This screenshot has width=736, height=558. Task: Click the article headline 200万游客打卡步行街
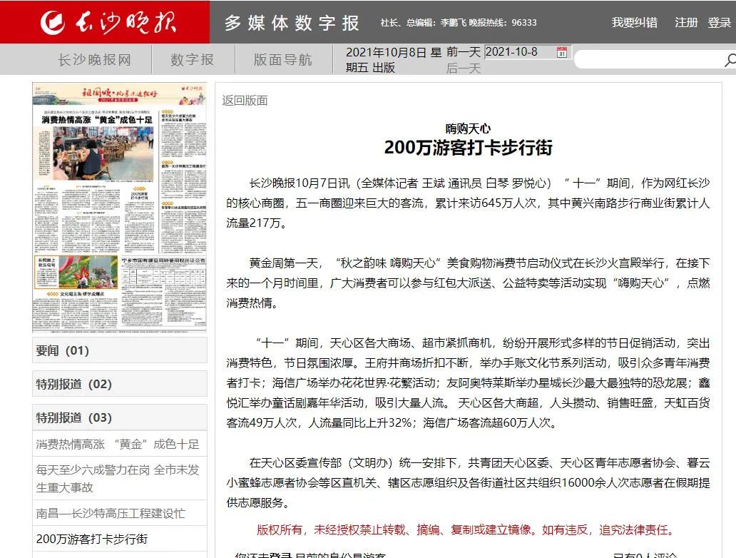click(x=468, y=148)
